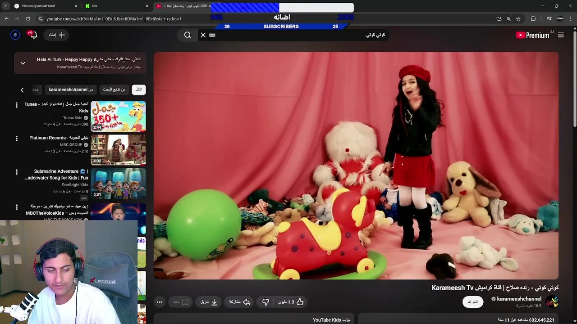577x324 pixels.
Task: Open the 'Platinum Records' video title link
Action: pyautogui.click(x=59, y=138)
